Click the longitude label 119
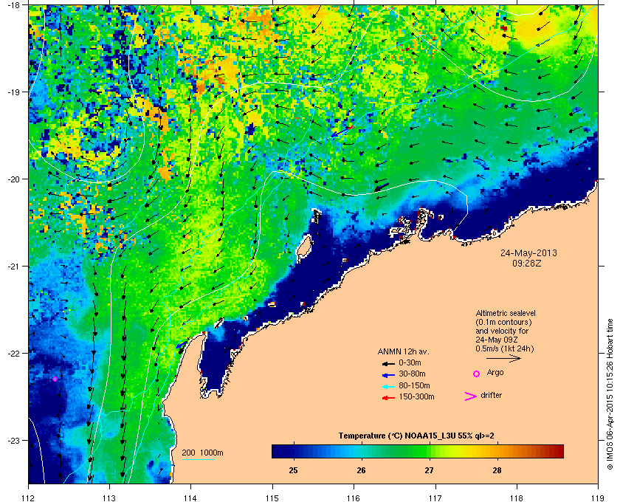The image size is (620, 502). coord(598,498)
